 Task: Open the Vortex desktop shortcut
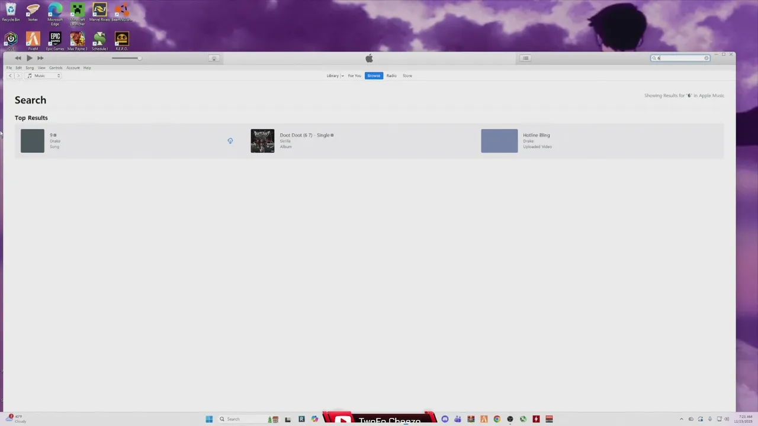point(33,12)
